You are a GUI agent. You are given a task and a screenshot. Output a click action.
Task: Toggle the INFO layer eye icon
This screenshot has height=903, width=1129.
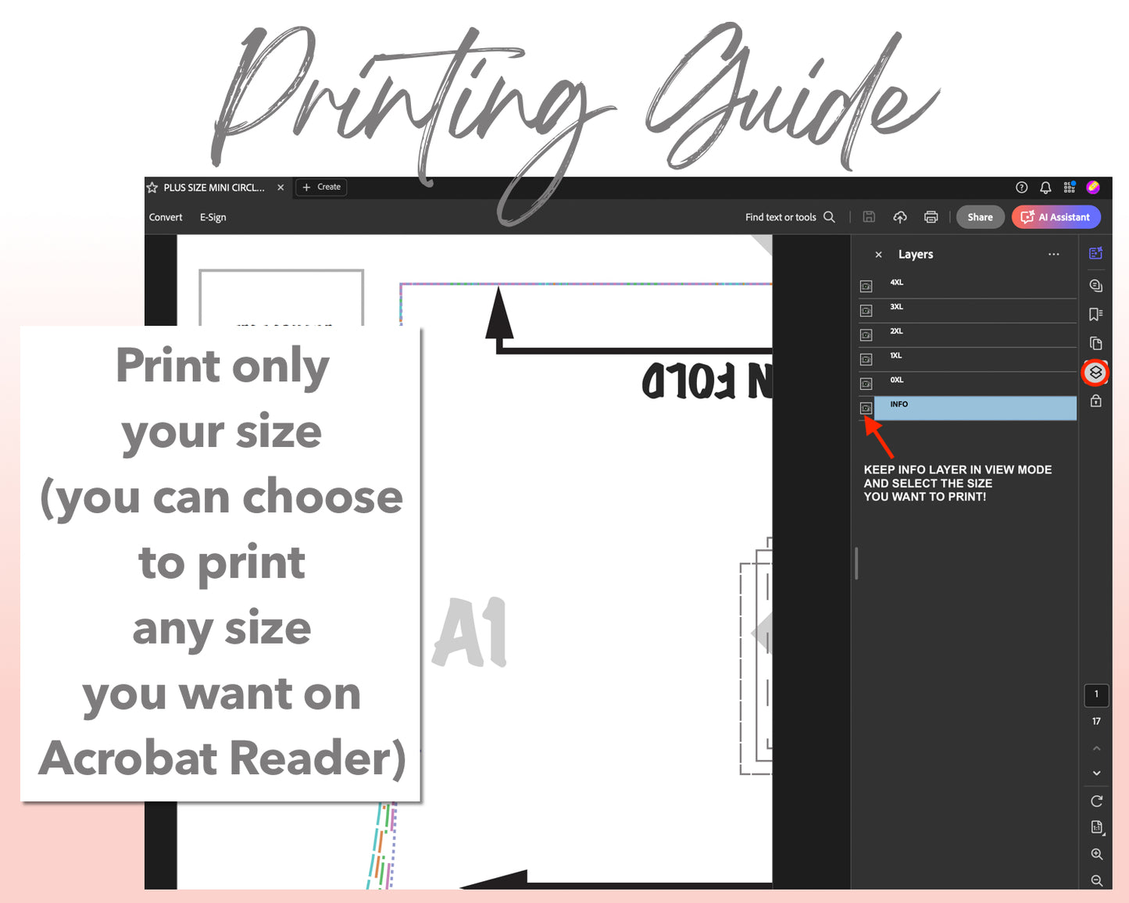coord(866,408)
